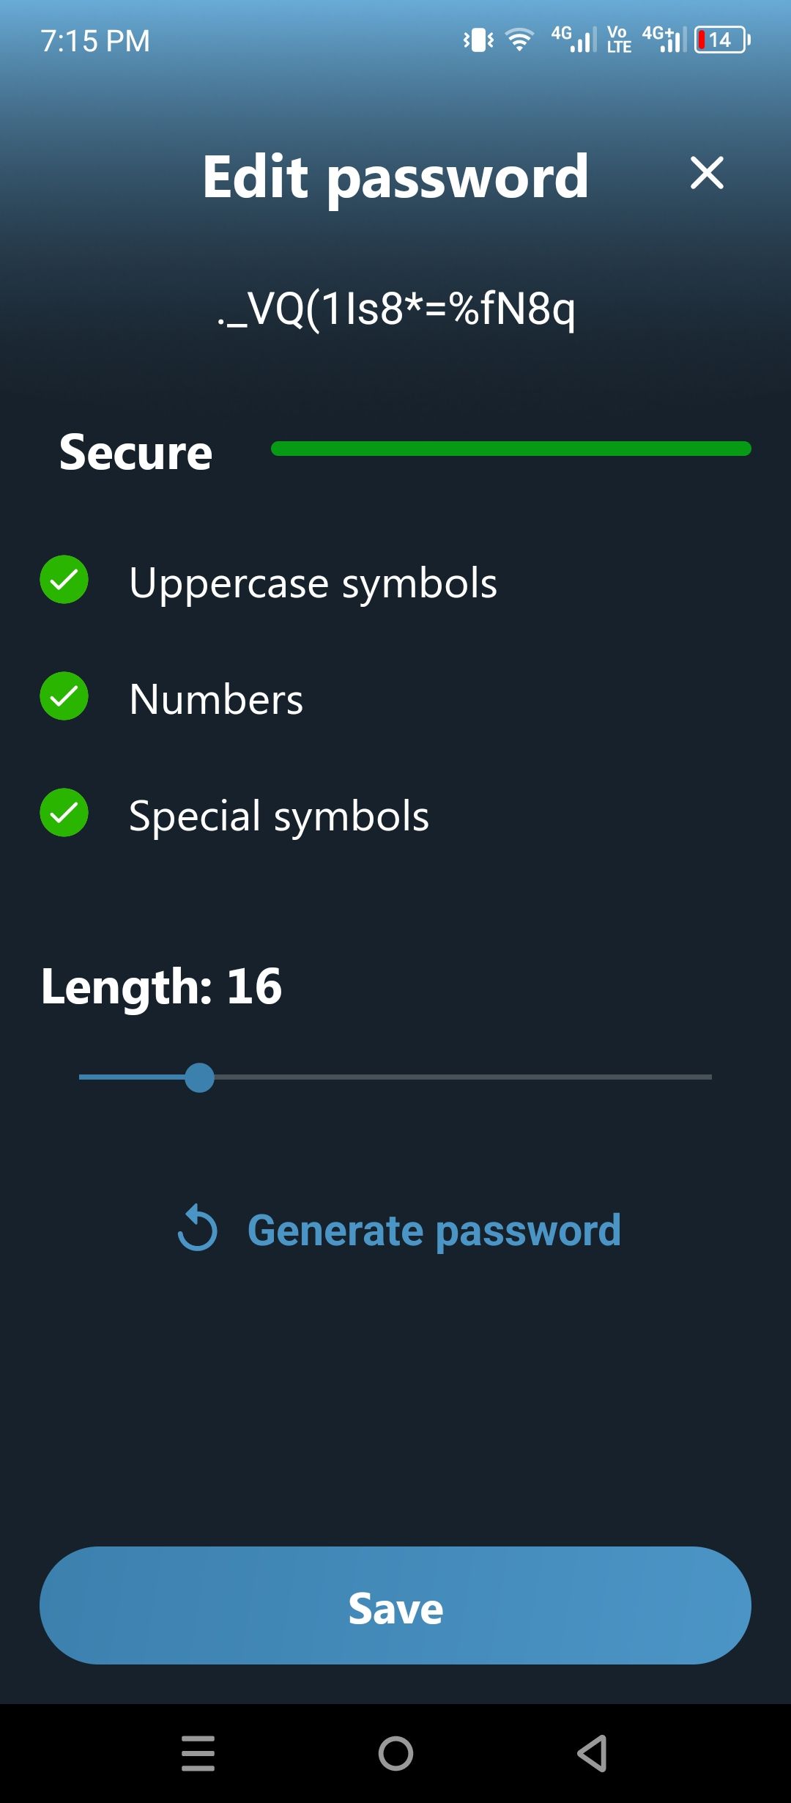Tap the green password strength bar
Screen dimensions: 791x1803
(510, 449)
